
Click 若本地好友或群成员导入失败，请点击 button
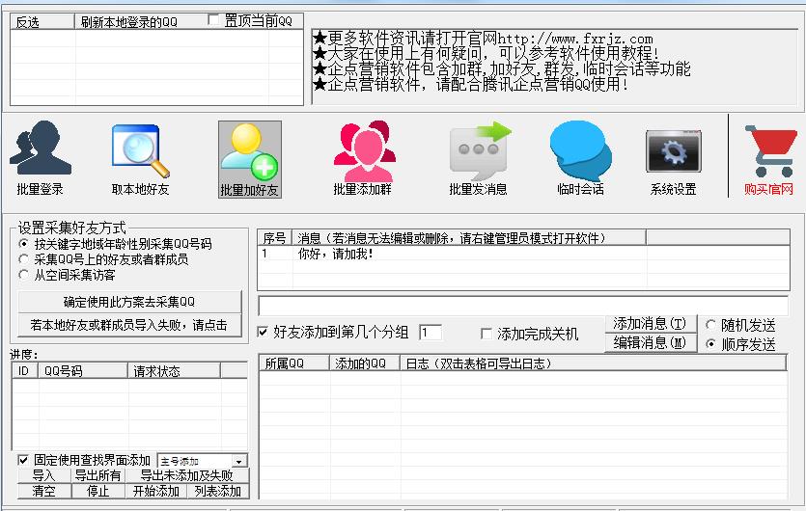[x=129, y=325]
